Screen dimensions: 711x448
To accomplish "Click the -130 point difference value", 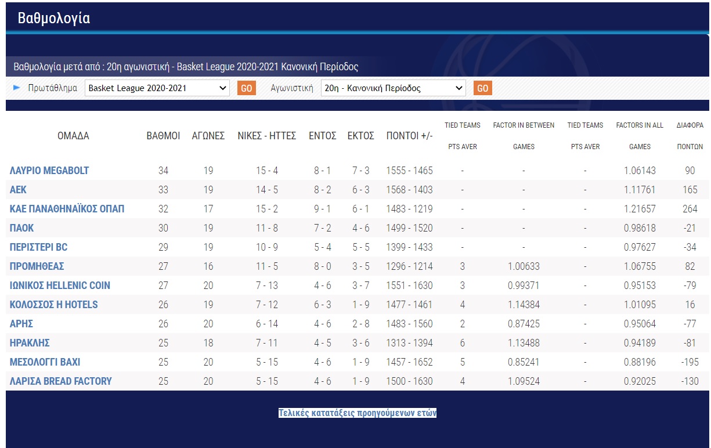I will tap(690, 381).
